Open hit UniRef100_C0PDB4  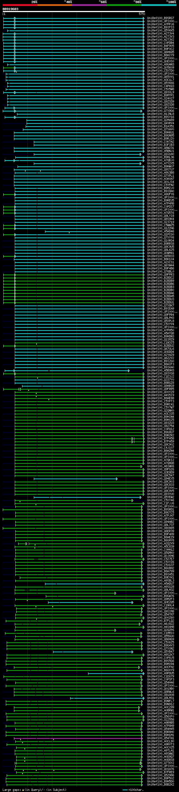pyautogui.click(x=161, y=43)
